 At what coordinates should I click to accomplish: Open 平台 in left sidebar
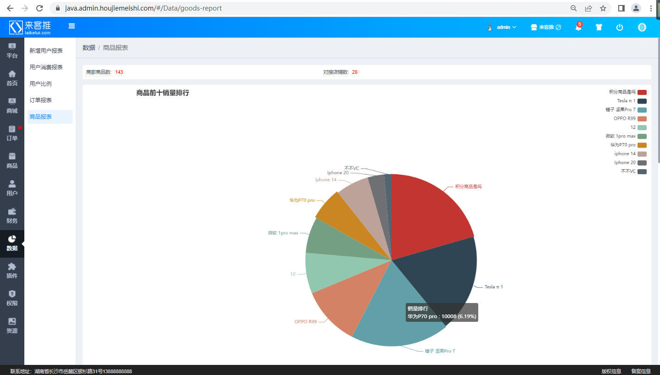12,51
